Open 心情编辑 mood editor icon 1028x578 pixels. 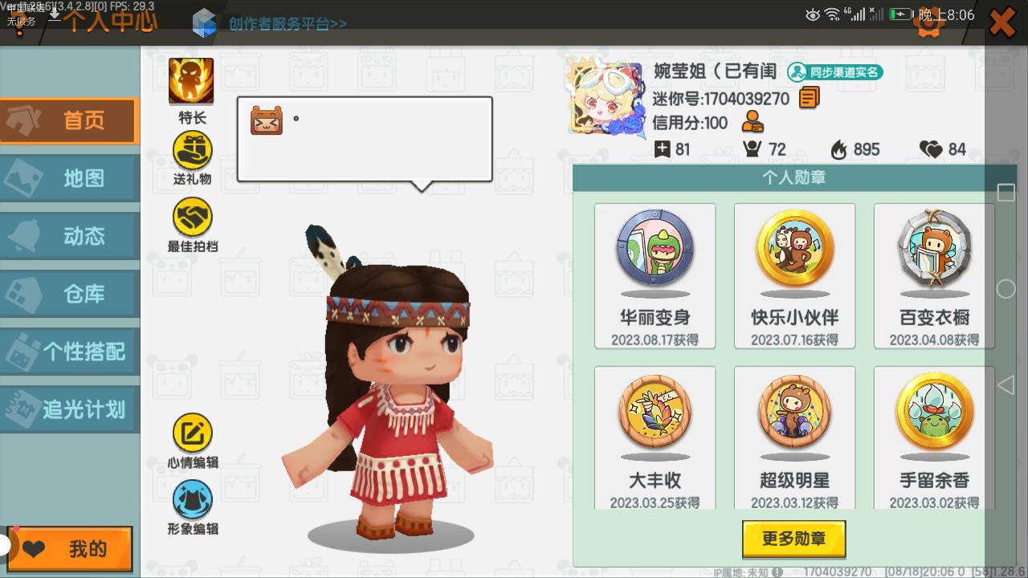tap(193, 433)
